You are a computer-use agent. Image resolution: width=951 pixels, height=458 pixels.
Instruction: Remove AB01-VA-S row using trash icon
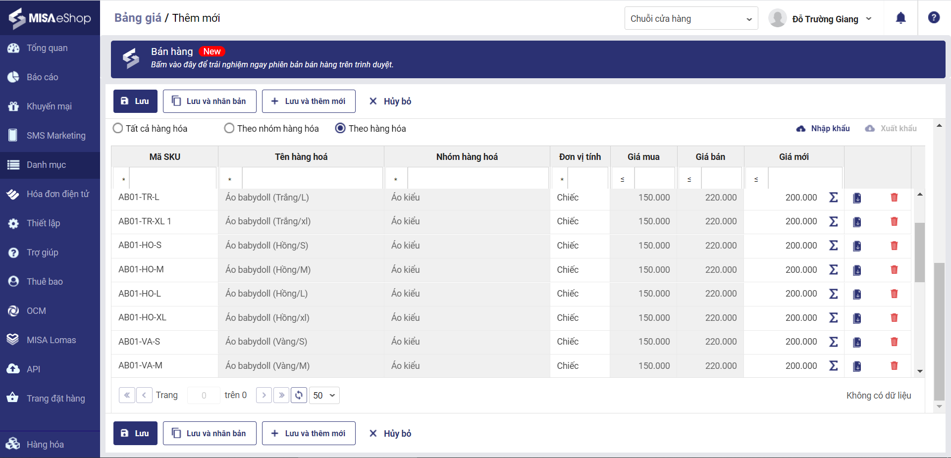[894, 342]
